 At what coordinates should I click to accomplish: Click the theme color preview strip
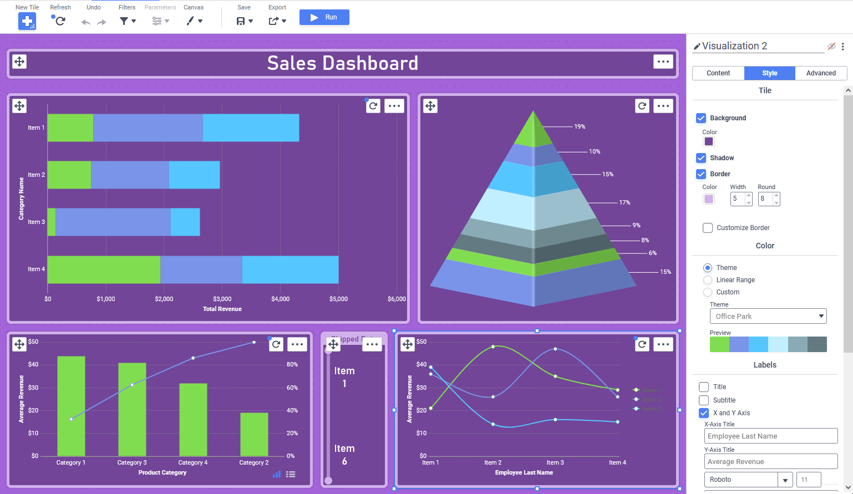768,344
